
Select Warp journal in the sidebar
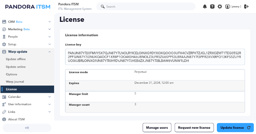pos(15,82)
